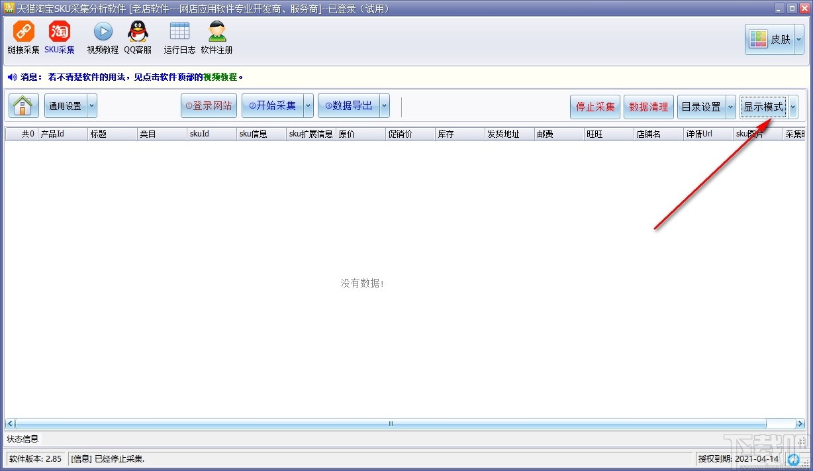Click the 没有数据 empty grid label
This screenshot has height=471, width=813.
[x=362, y=283]
